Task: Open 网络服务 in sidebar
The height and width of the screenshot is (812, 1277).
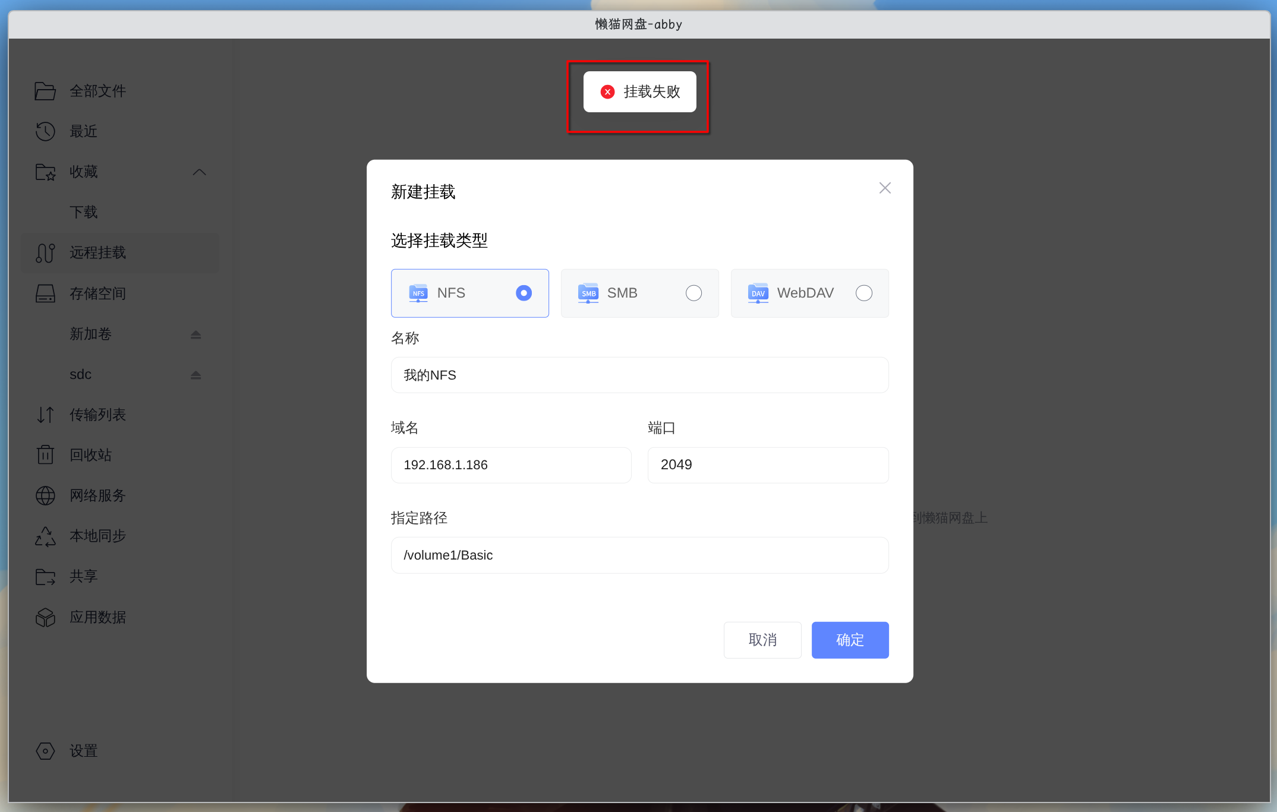Action: click(121, 495)
